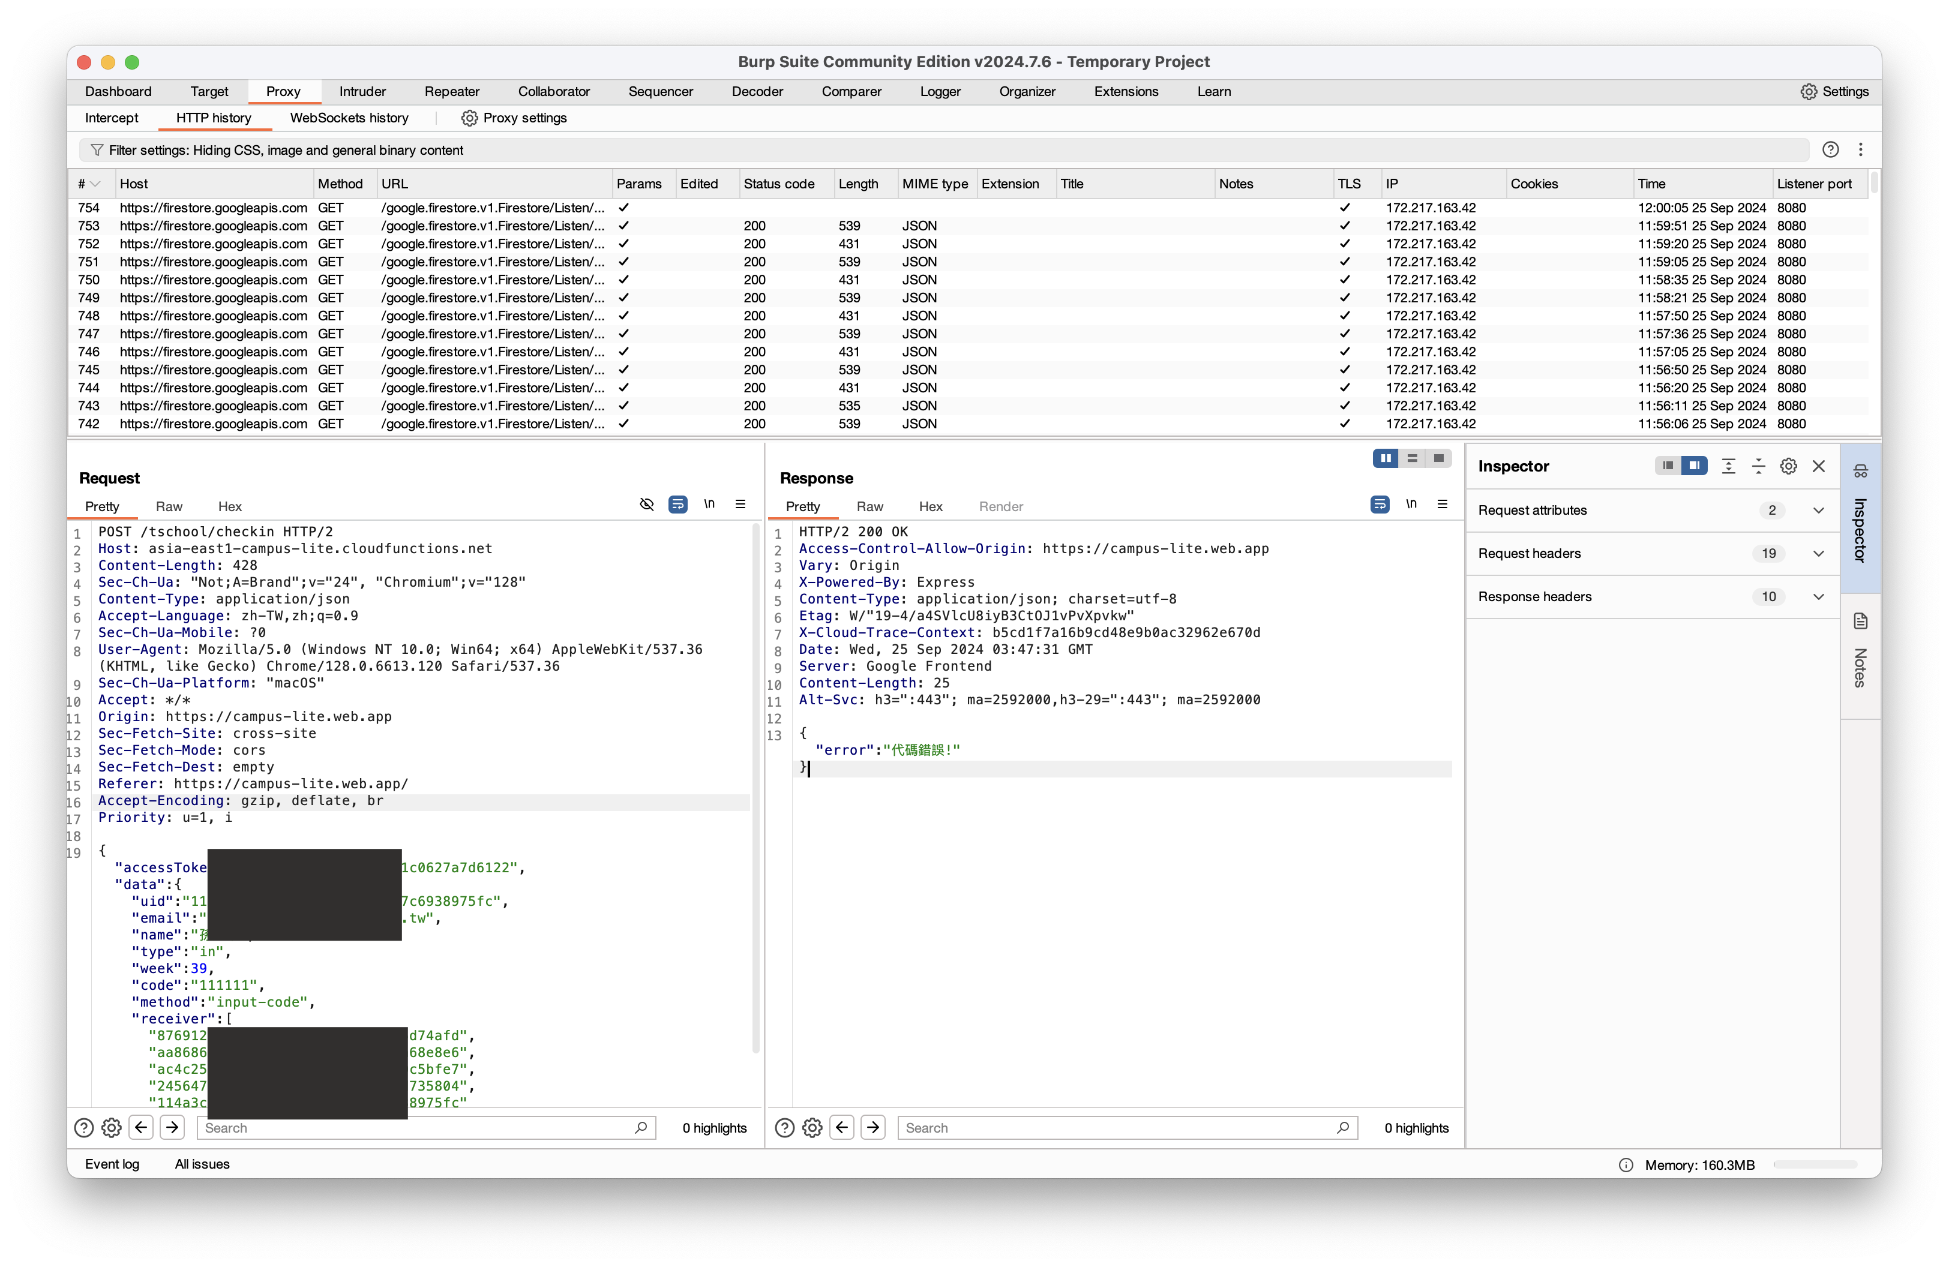1949x1267 pixels.
Task: Open Request search settings gear
Action: point(112,1128)
